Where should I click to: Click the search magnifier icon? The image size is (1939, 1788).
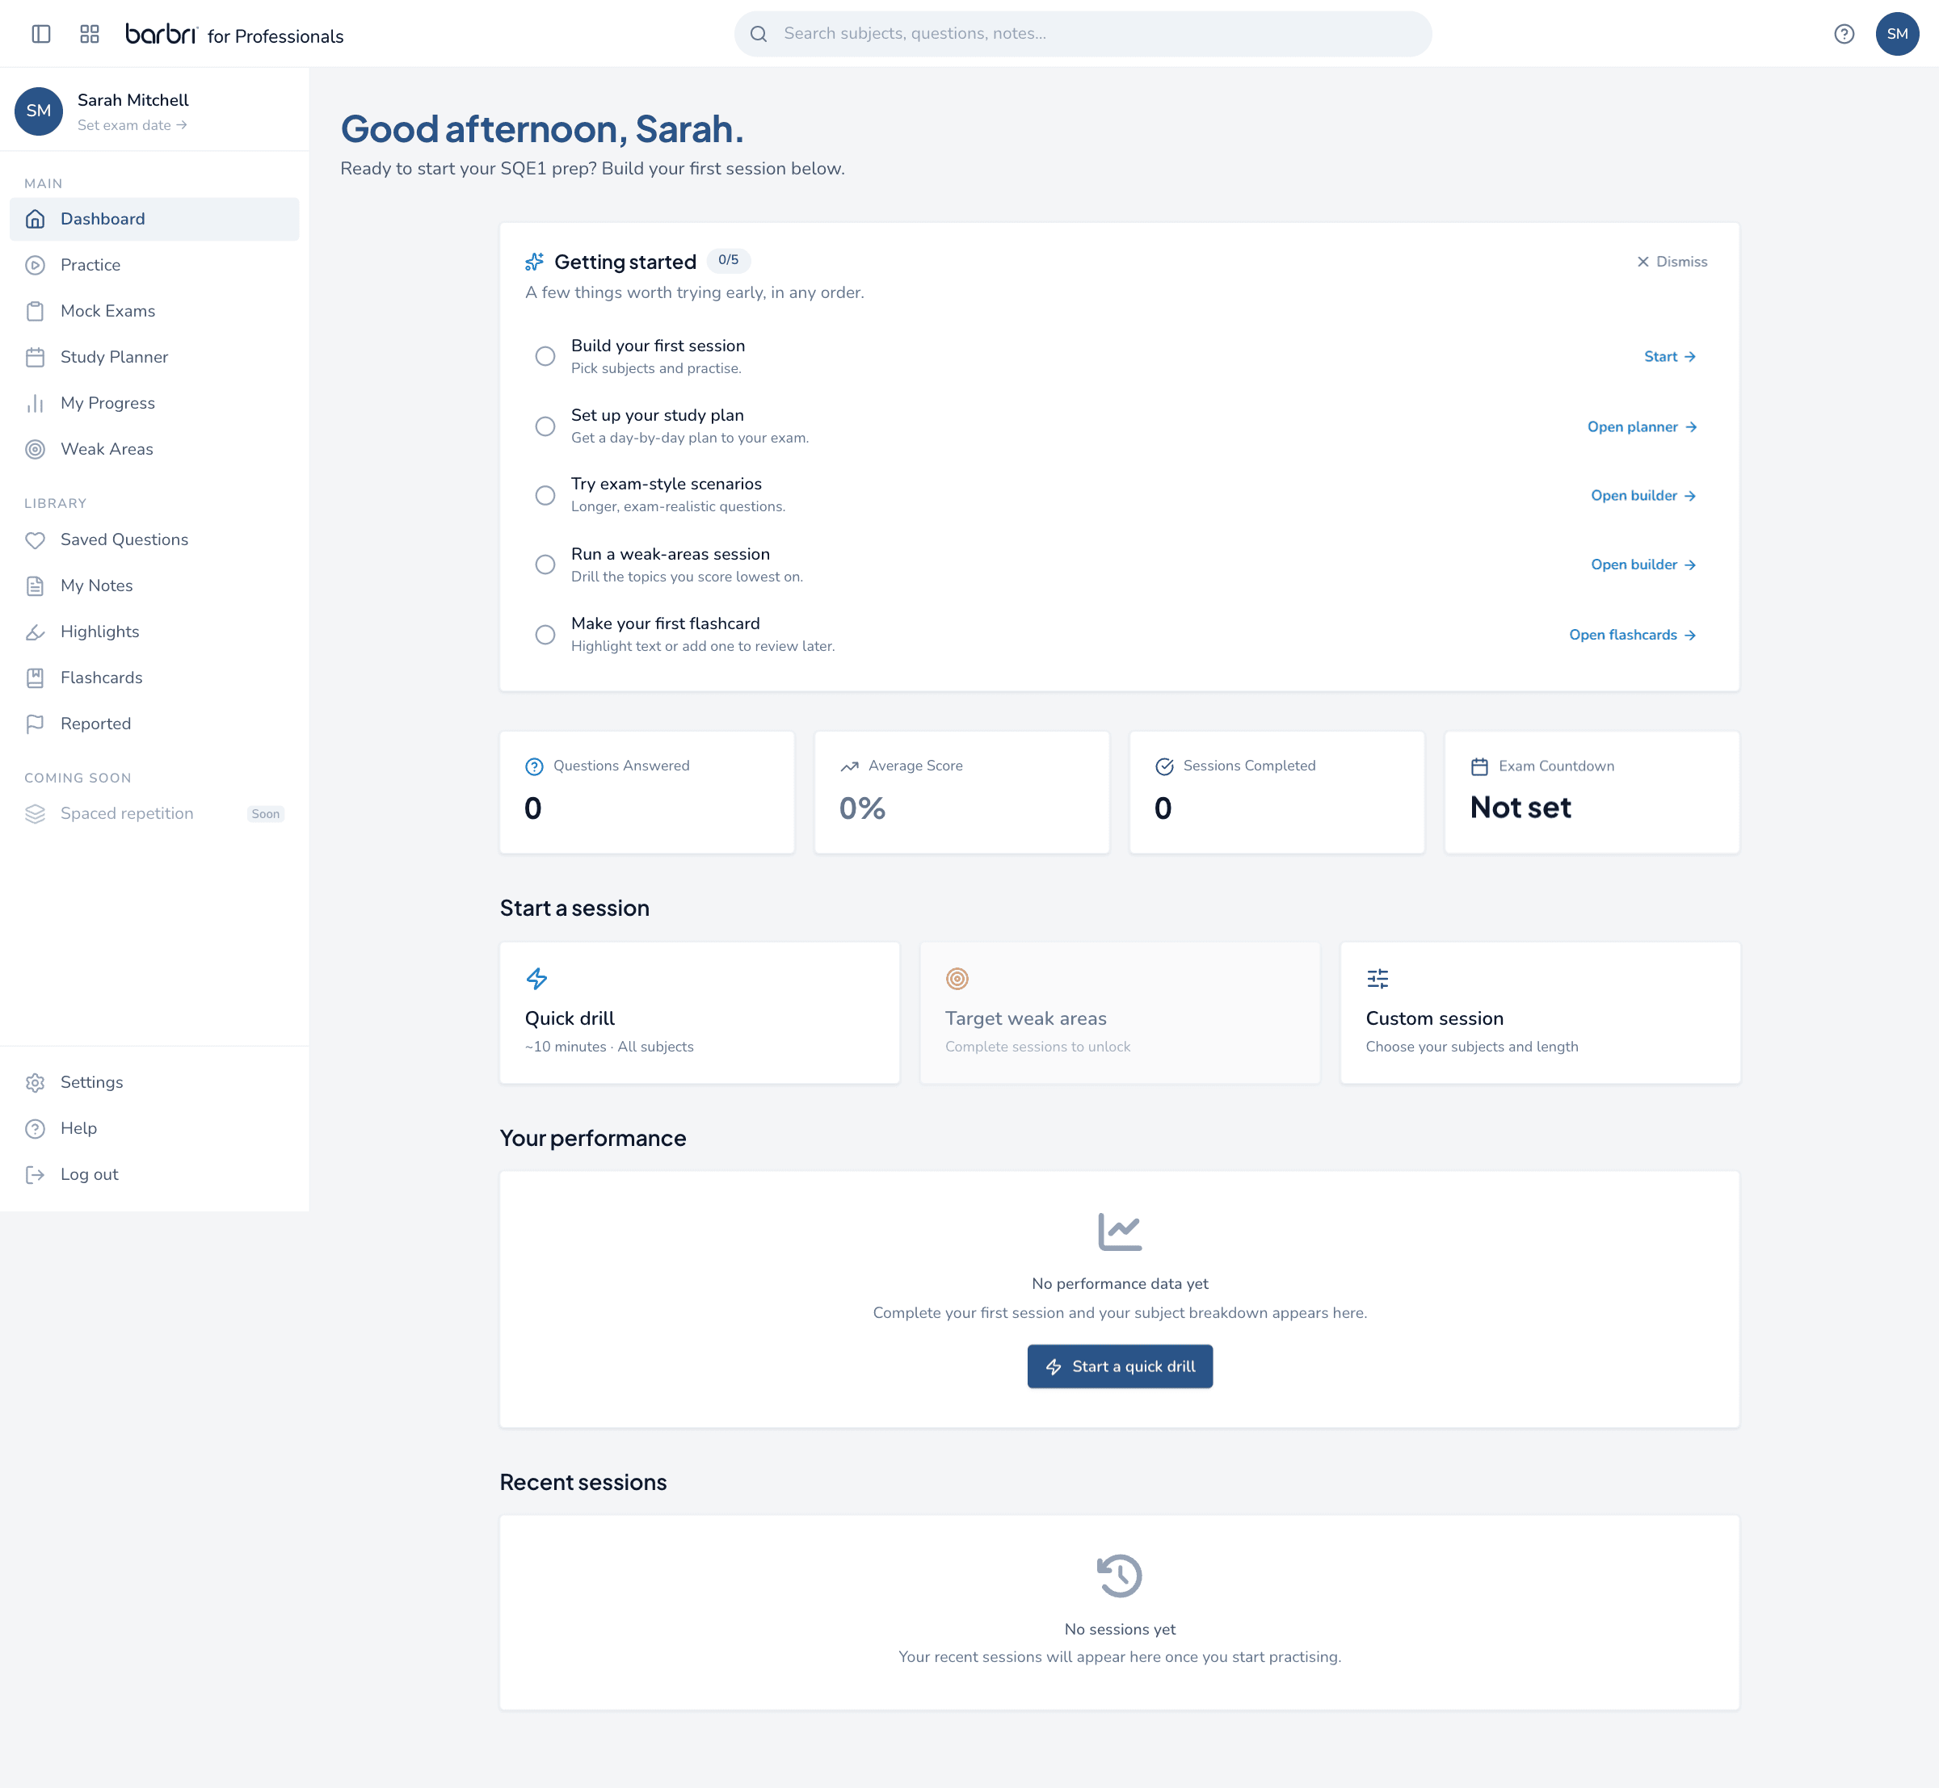pyautogui.click(x=759, y=34)
